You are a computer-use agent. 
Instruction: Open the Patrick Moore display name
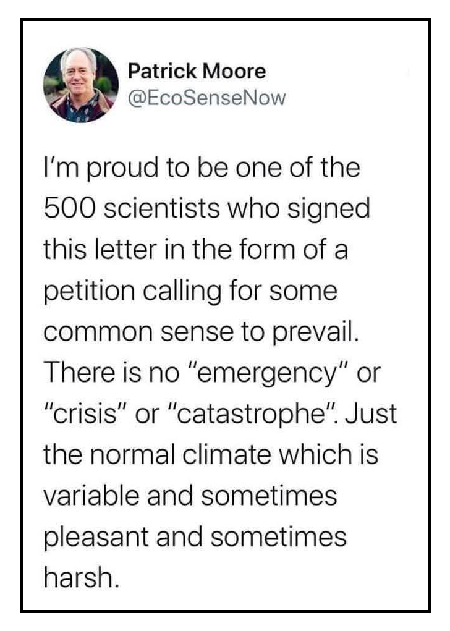coord(197,72)
